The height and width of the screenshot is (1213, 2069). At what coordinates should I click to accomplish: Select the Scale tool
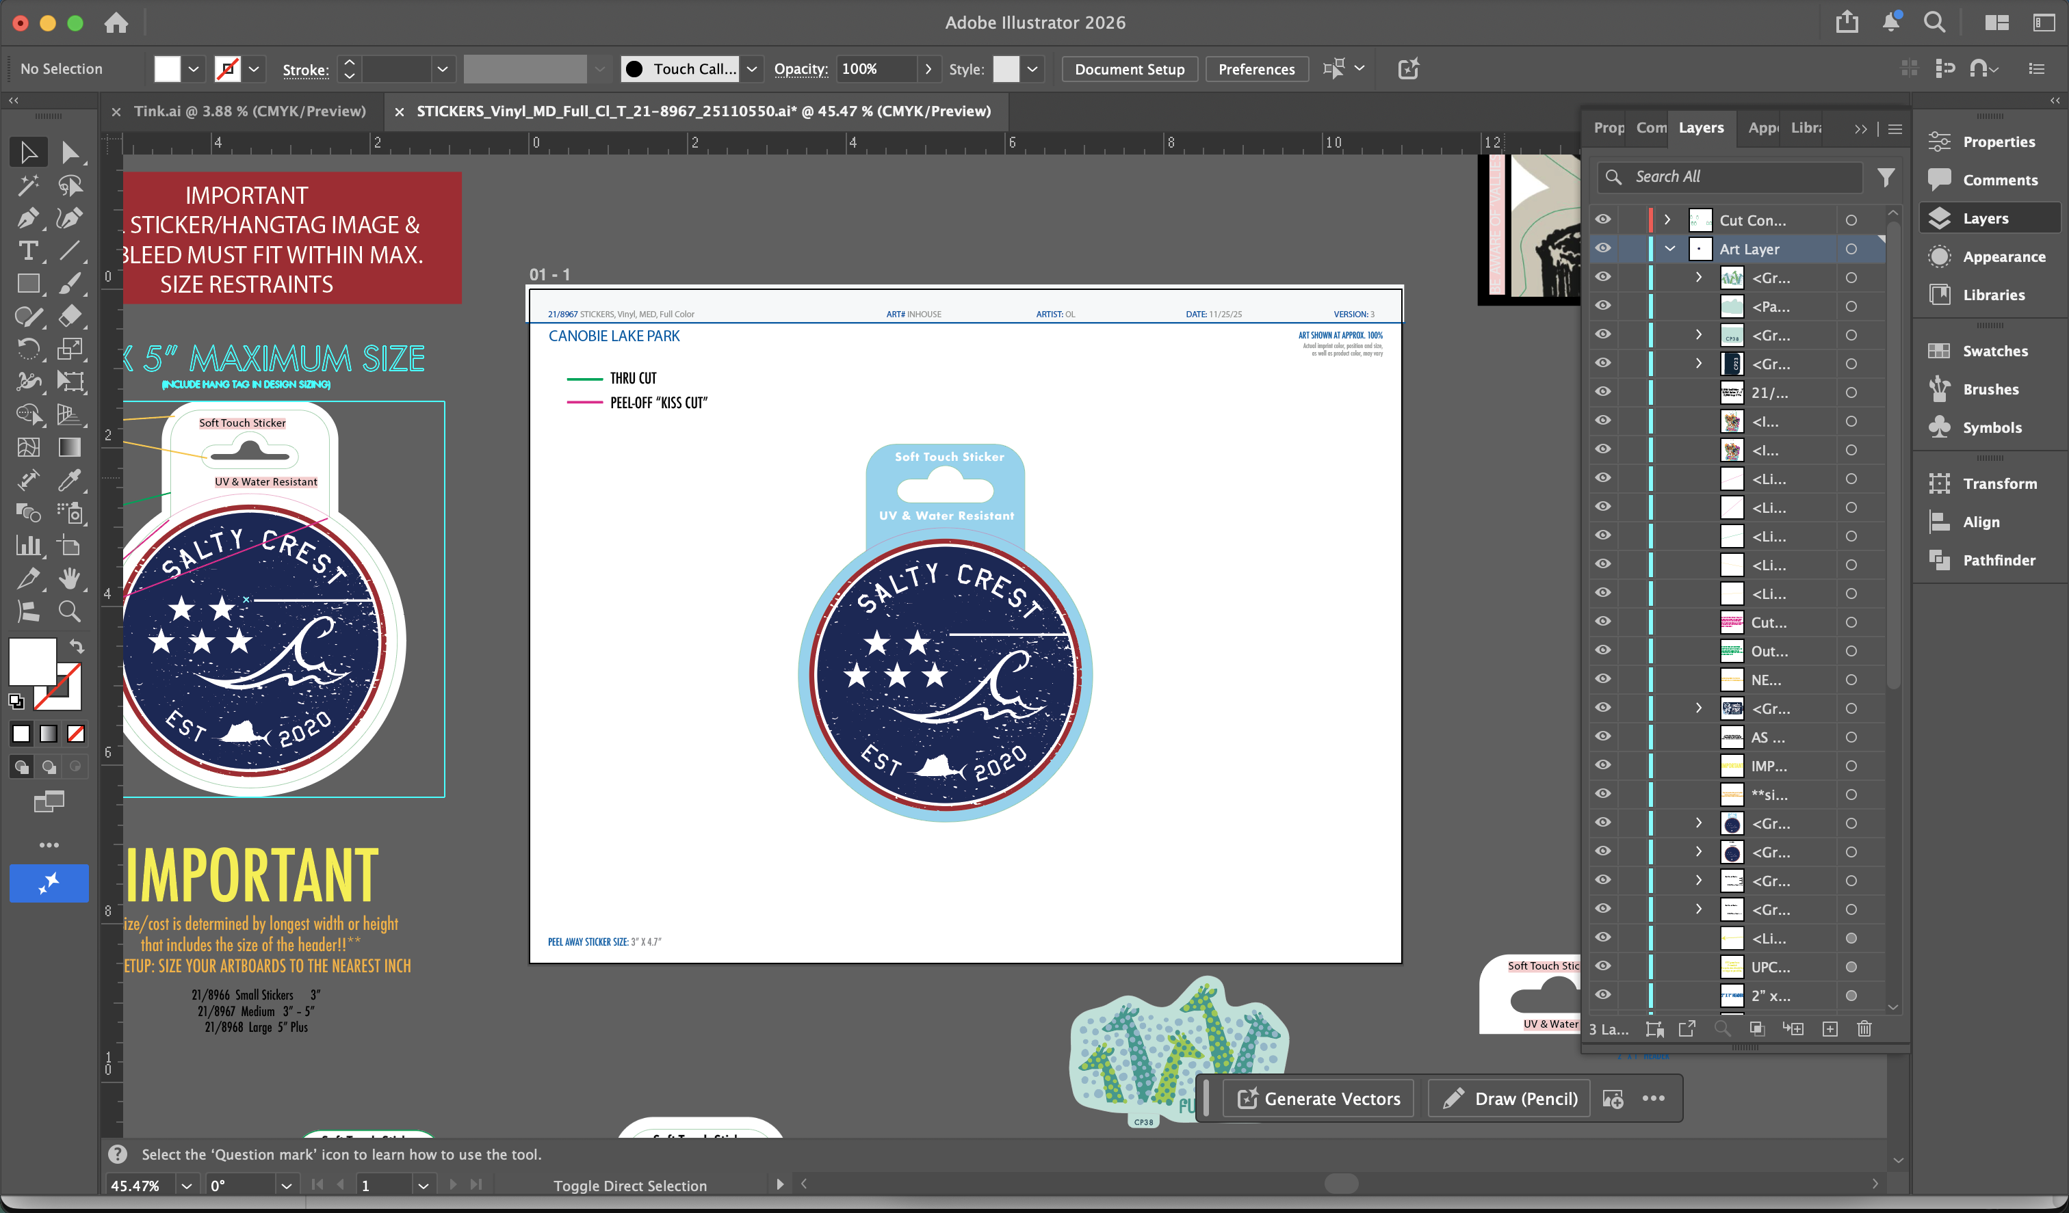[x=70, y=349]
